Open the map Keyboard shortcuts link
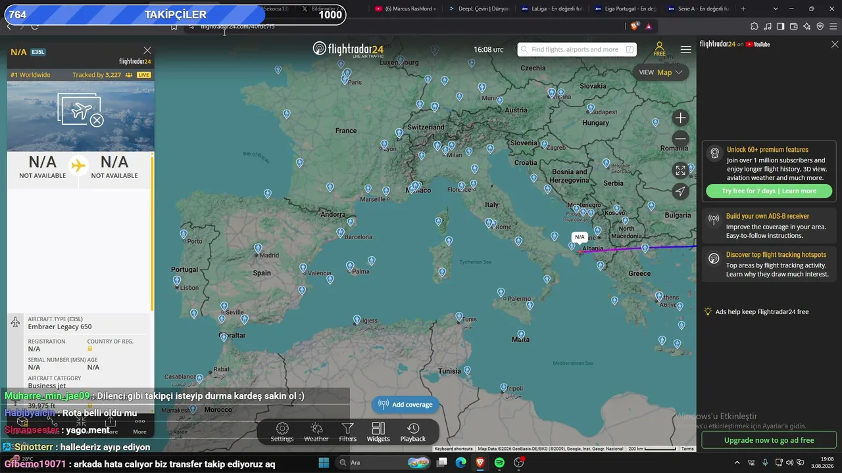Image resolution: width=842 pixels, height=473 pixels. pyautogui.click(x=453, y=449)
